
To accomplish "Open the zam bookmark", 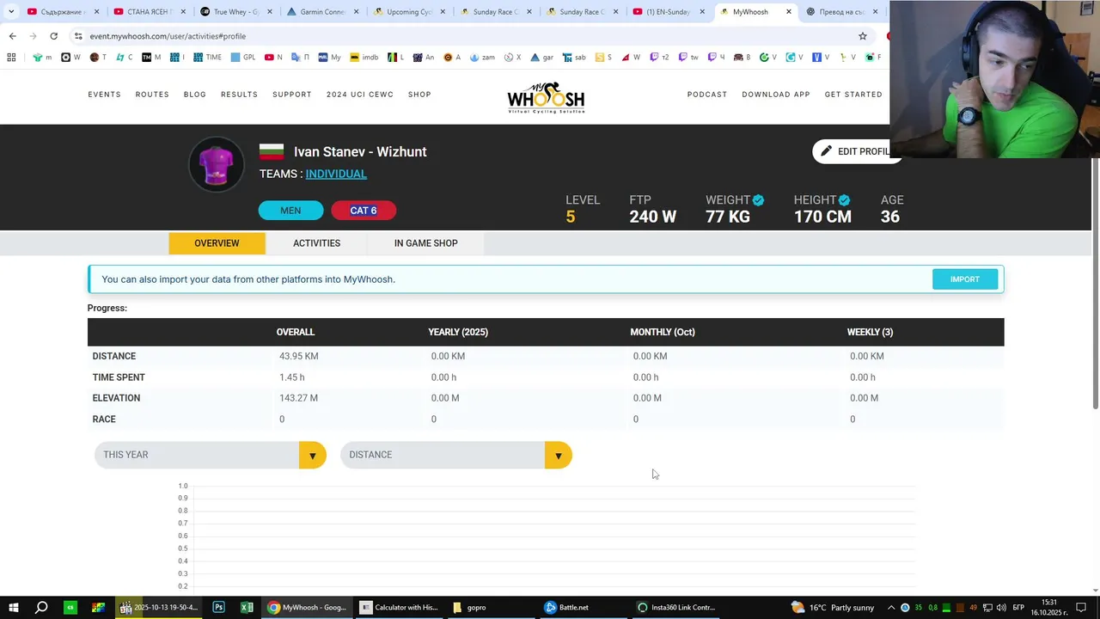I will (x=481, y=58).
